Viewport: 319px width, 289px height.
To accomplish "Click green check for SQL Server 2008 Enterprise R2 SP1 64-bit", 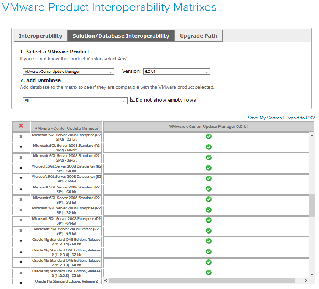I will coord(208,220).
